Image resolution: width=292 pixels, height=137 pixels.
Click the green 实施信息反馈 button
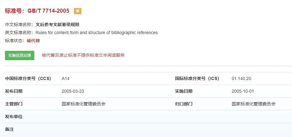click(x=20, y=55)
